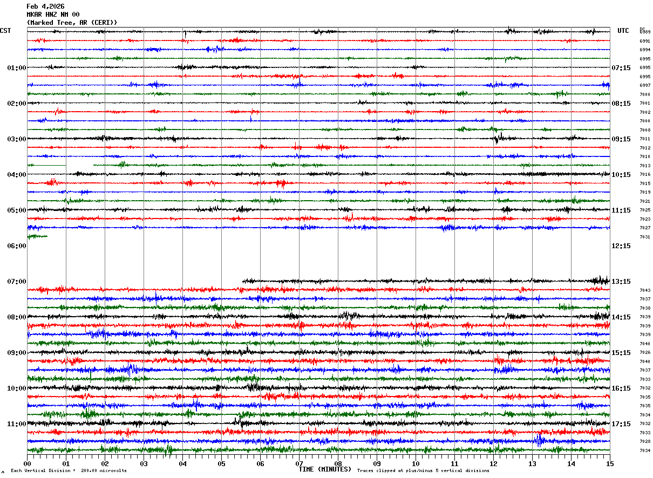Viewport: 653px width, 478px height.
Task: Select DC offset value '7026'
Action: [645, 352]
